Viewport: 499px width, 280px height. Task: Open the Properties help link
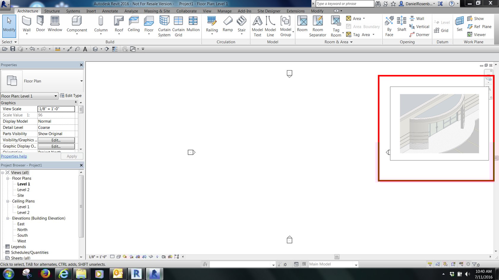coord(14,156)
